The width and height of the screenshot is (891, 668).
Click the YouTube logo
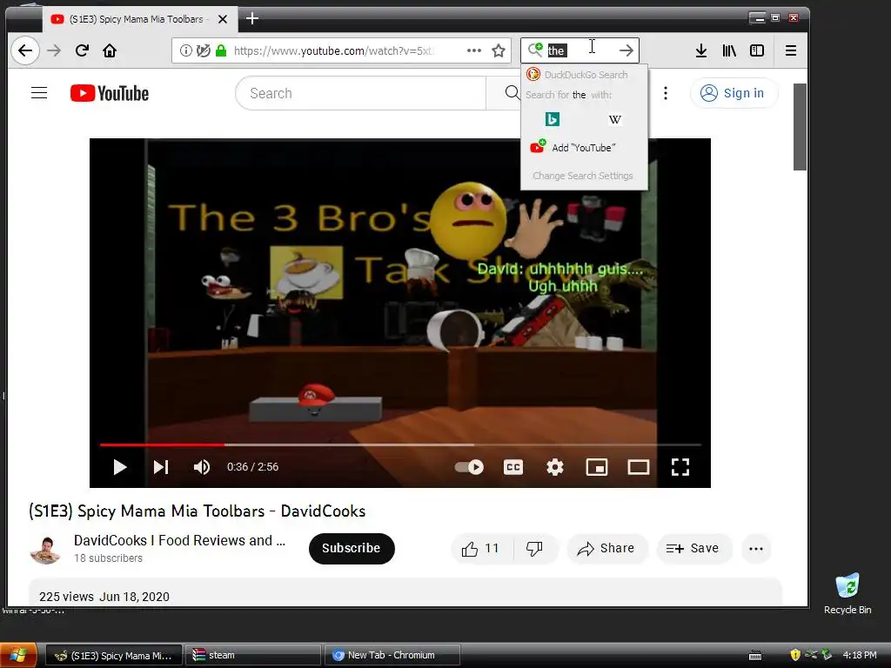(109, 93)
